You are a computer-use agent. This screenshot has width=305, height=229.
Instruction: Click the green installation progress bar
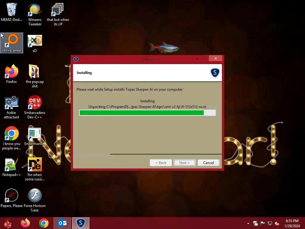[x=147, y=113]
